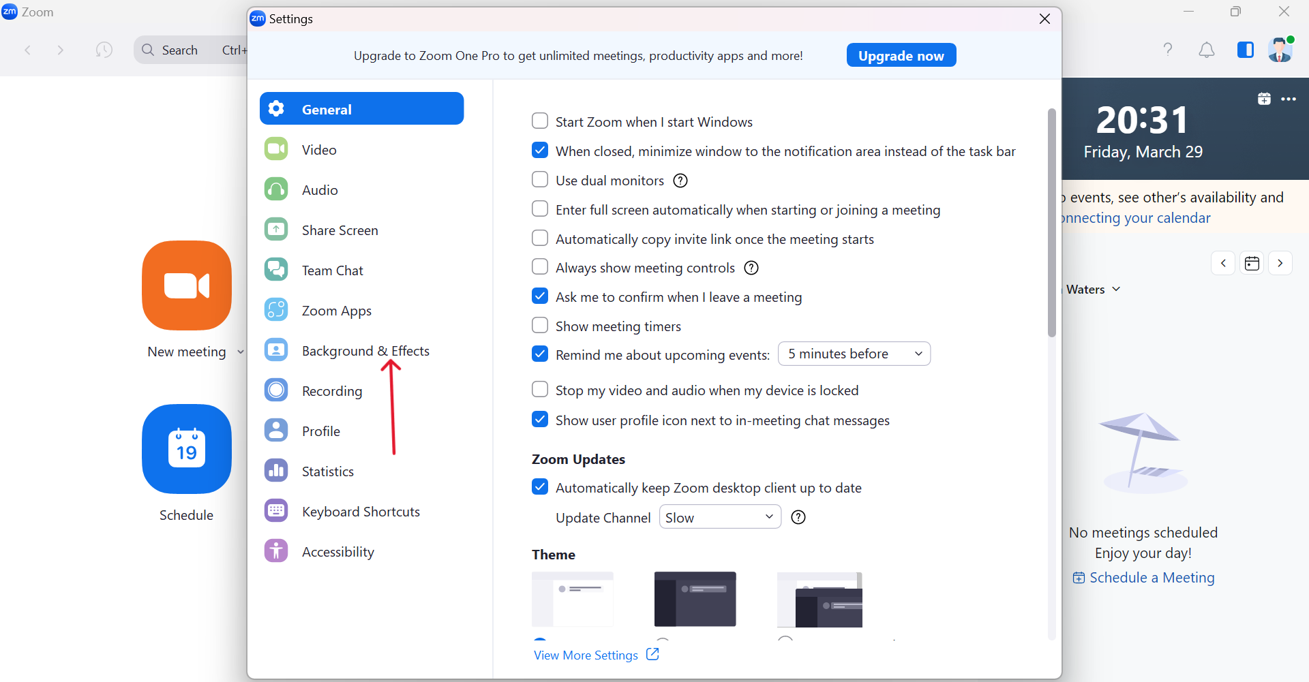Uncheck minimize window to notification area option
The width and height of the screenshot is (1309, 682).
pos(540,151)
